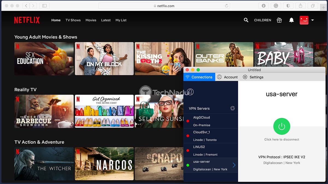
Task: Click green power button to disconnect
Action: point(282,126)
